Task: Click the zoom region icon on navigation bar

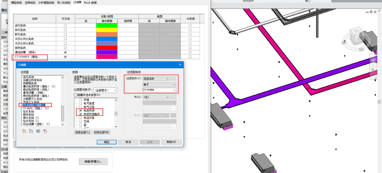Action: click(x=373, y=70)
